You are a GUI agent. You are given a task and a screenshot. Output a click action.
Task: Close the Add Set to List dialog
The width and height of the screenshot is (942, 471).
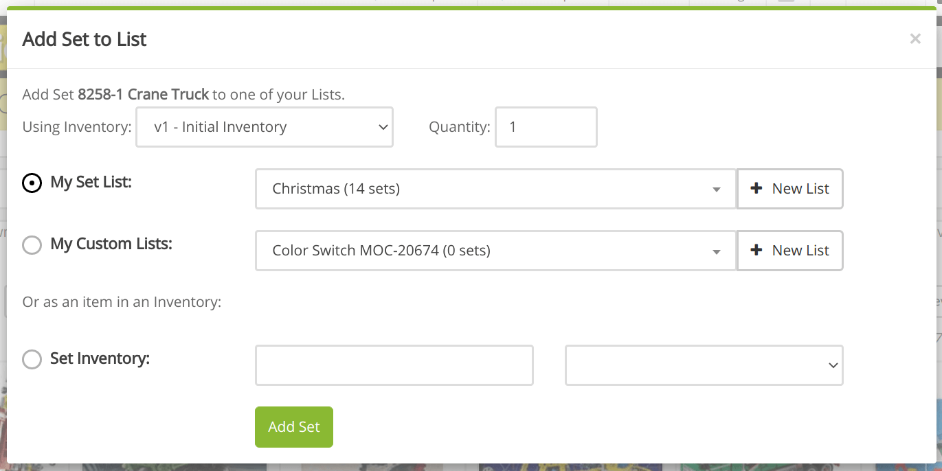[x=915, y=39]
